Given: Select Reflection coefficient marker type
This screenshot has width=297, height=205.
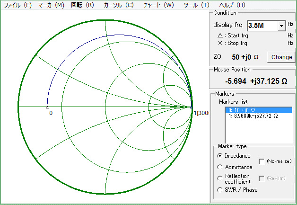Looking at the screenshot, I should pos(220,178).
